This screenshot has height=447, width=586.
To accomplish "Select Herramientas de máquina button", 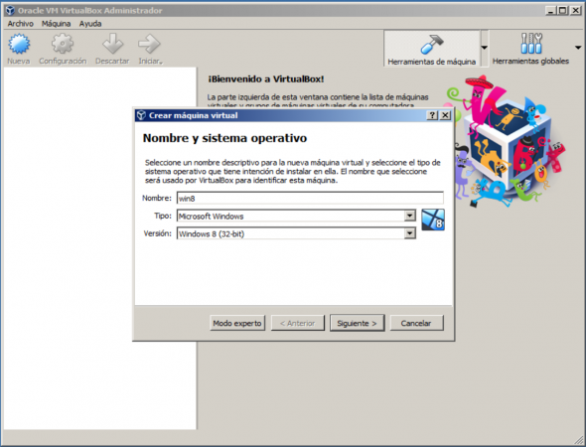I will pos(432,49).
